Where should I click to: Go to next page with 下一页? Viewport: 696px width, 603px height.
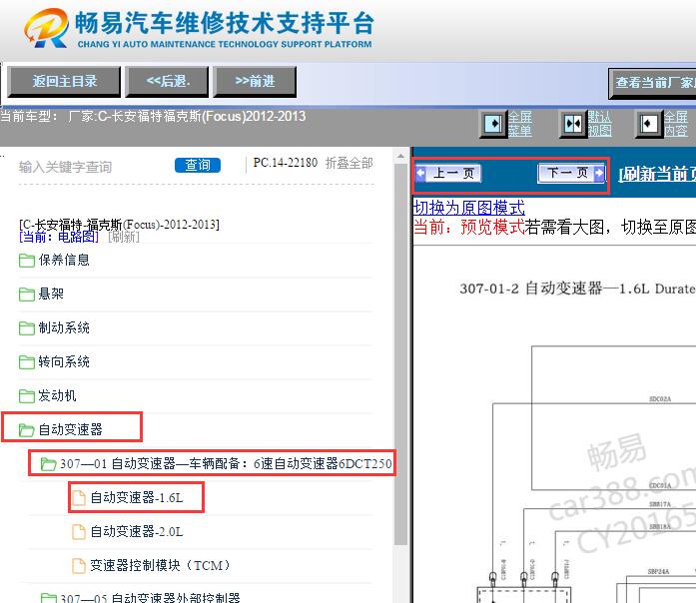pos(571,173)
